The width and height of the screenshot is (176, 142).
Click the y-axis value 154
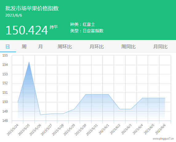coord(5,65)
